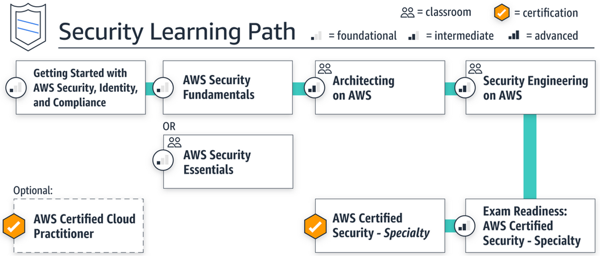This screenshot has height=256, width=600.
Task: Click the "= intermediate" legend text
Action: (x=459, y=36)
